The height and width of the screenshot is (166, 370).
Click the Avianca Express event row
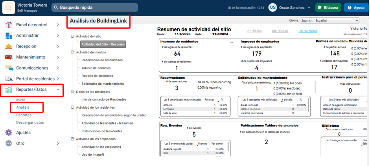[193, 149]
